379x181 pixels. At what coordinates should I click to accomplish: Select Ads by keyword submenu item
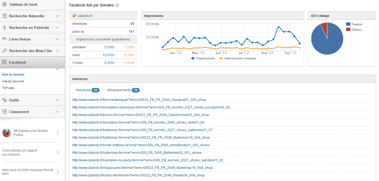point(13,81)
